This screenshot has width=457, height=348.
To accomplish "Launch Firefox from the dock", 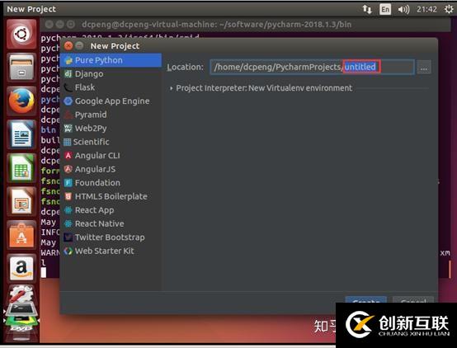I will [21, 101].
